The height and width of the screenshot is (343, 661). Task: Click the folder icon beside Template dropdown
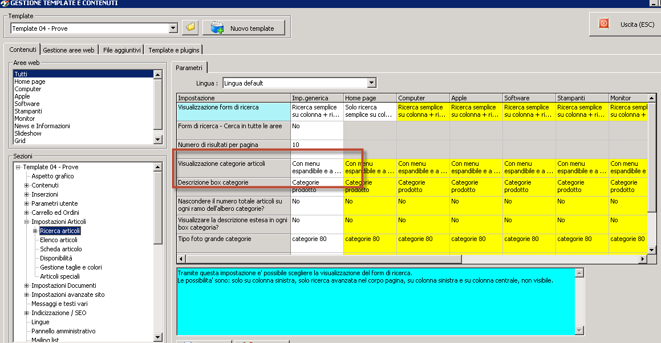[x=190, y=28]
